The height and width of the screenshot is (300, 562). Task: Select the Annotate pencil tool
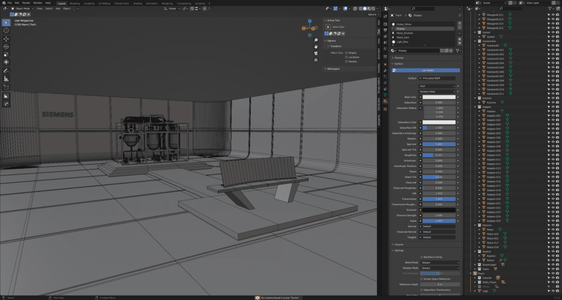pos(6,71)
